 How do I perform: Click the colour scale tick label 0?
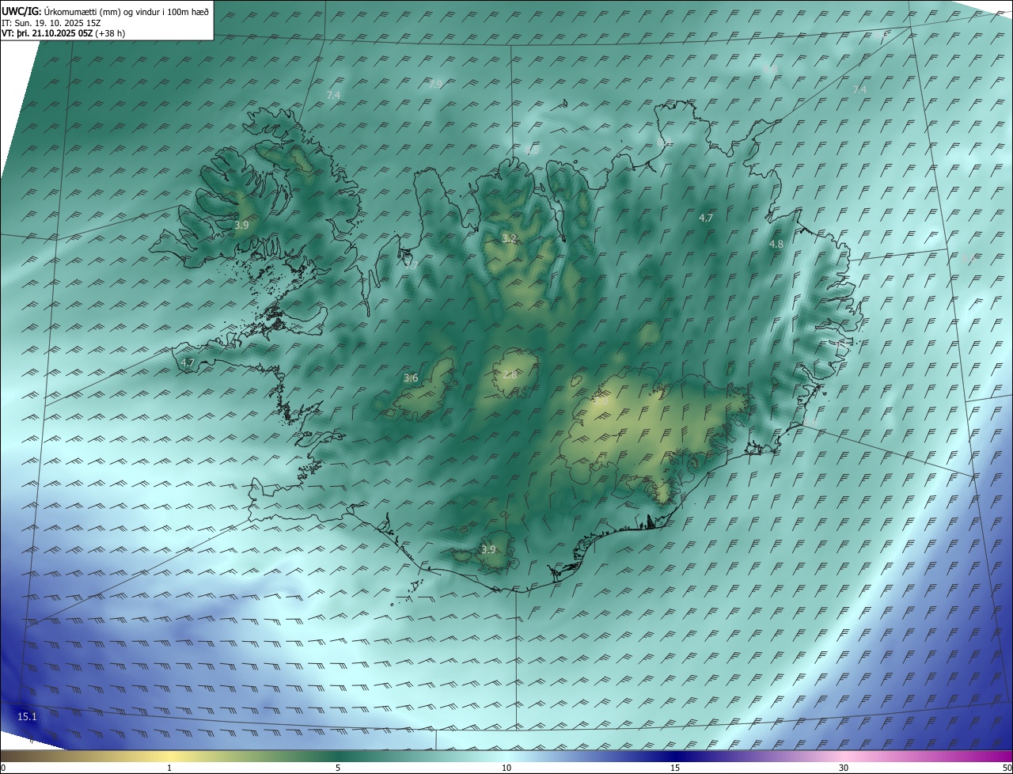(3, 768)
